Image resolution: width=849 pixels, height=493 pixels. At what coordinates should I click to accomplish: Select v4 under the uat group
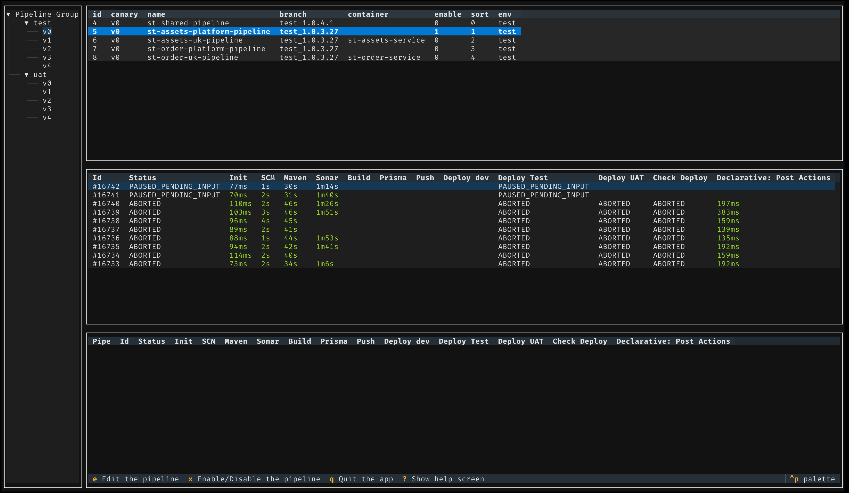47,118
